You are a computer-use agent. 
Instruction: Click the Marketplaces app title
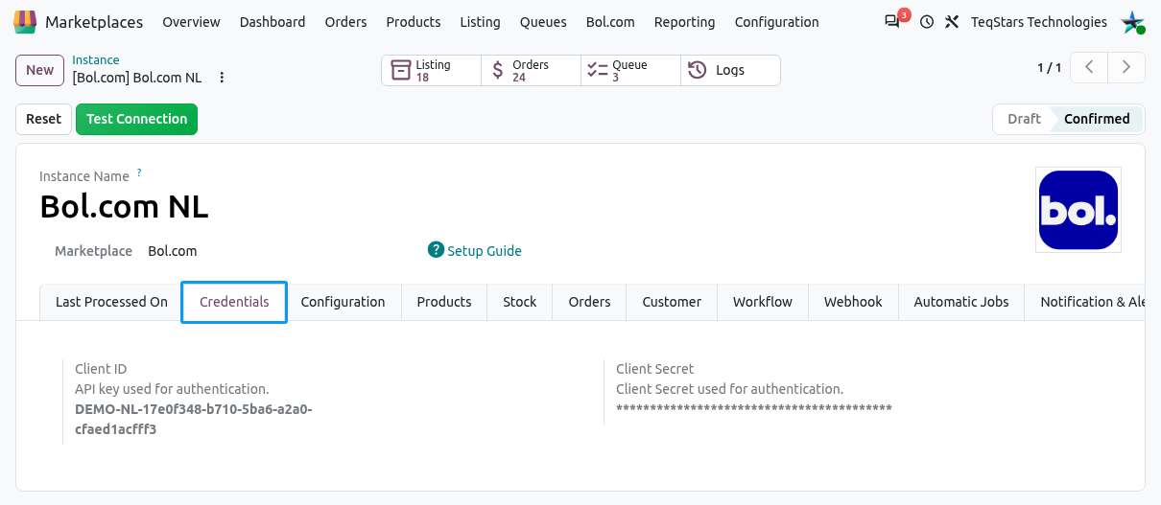tap(94, 22)
